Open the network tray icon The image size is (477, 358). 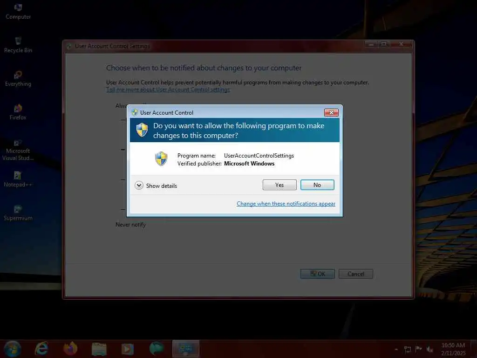[x=407, y=350]
